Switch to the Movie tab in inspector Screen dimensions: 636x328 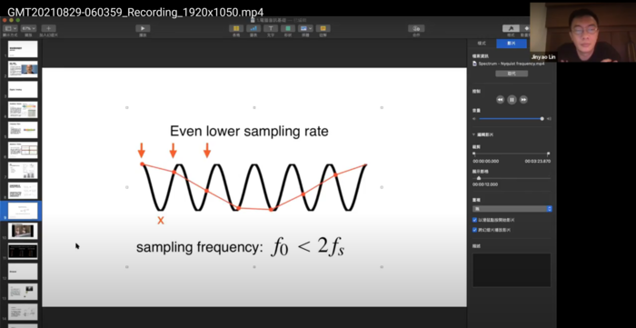512,44
